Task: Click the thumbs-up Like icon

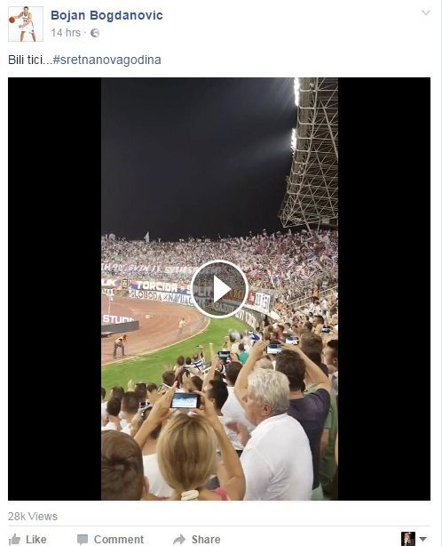Action: tap(14, 540)
